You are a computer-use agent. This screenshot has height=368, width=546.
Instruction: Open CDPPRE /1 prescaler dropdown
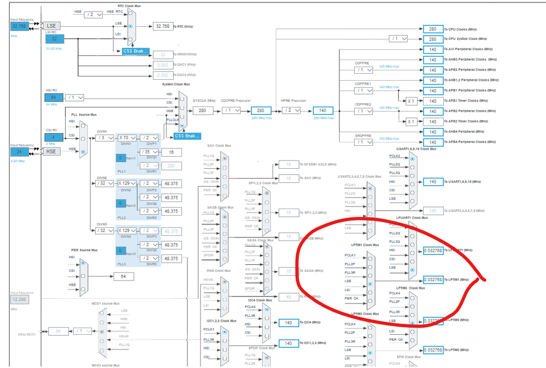tap(363, 70)
